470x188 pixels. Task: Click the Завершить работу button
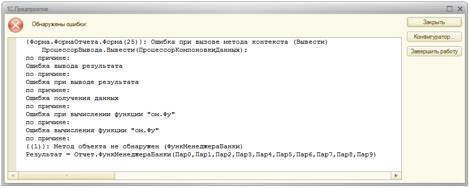434,51
